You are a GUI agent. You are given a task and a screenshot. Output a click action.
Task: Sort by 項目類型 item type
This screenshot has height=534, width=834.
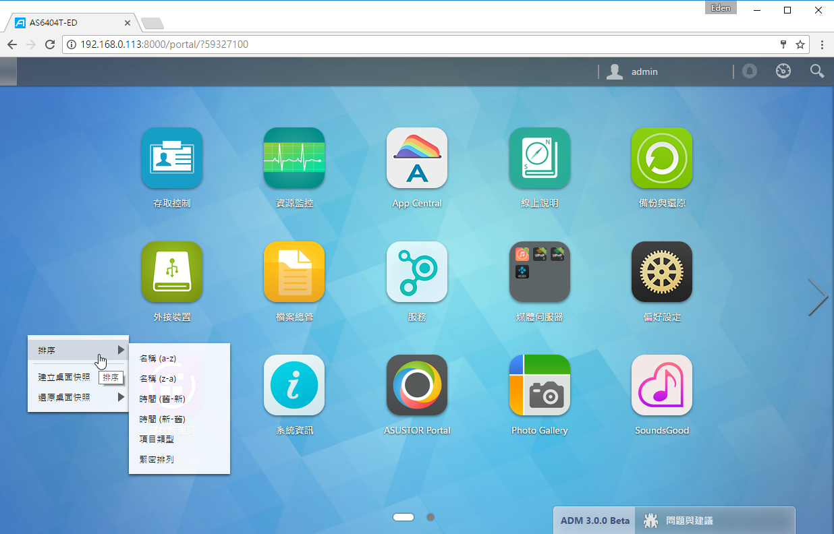[x=179, y=439]
